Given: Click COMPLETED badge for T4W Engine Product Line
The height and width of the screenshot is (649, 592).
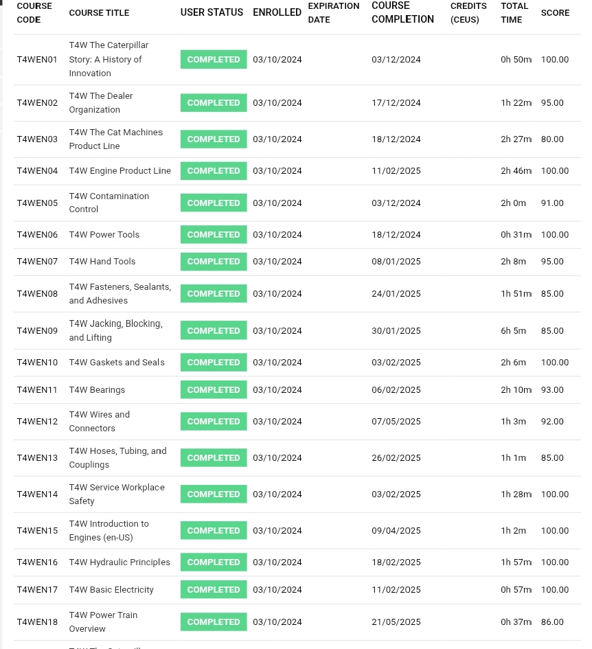Looking at the screenshot, I should click(214, 170).
